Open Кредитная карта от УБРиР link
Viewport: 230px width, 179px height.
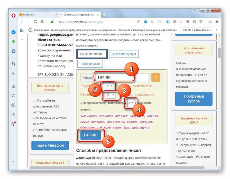point(194,120)
